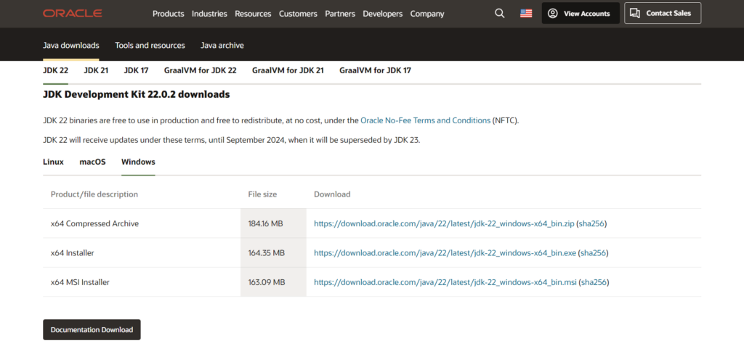The width and height of the screenshot is (744, 351).
Task: Select the GraalVM for JDK 22 tab
Action: click(200, 70)
